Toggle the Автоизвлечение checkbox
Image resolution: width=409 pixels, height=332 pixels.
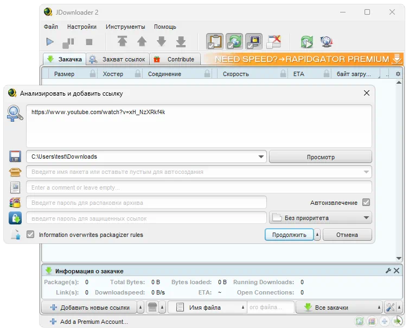(x=366, y=203)
